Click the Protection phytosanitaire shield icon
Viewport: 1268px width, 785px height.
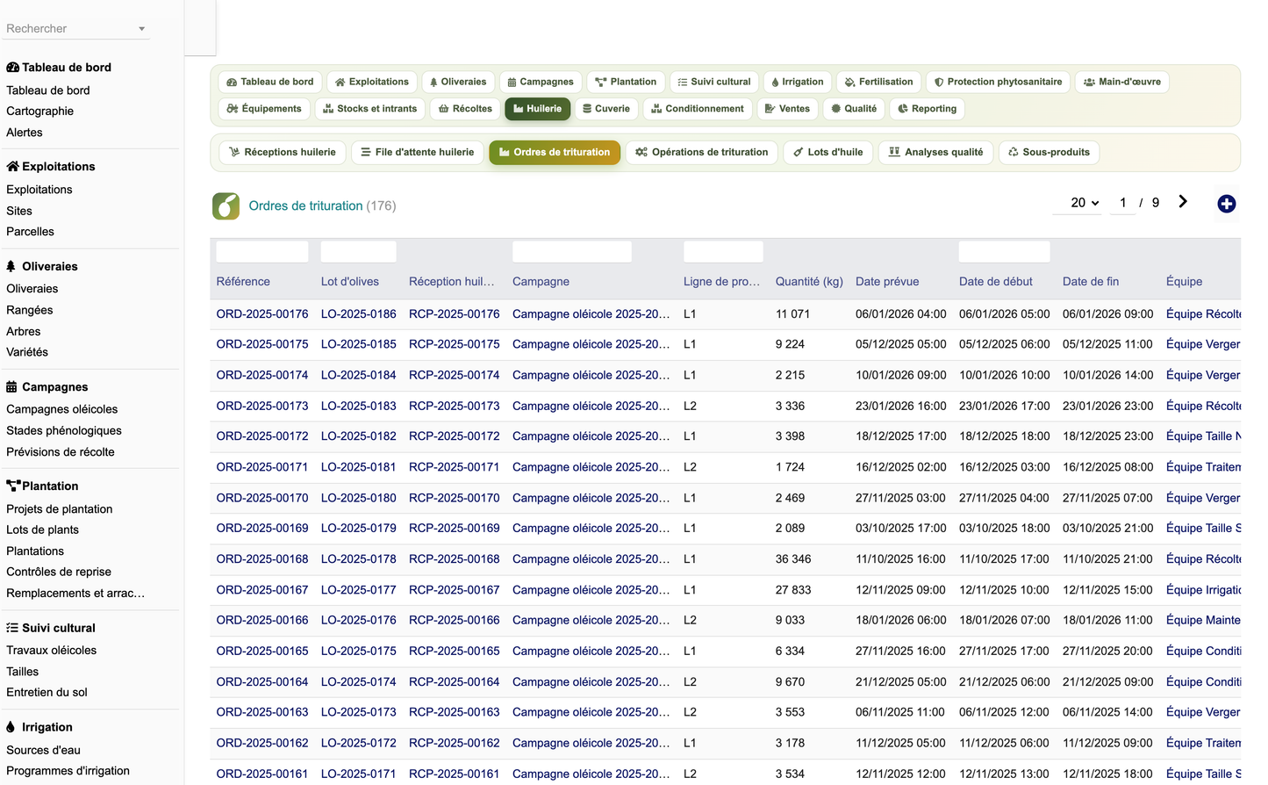(939, 83)
